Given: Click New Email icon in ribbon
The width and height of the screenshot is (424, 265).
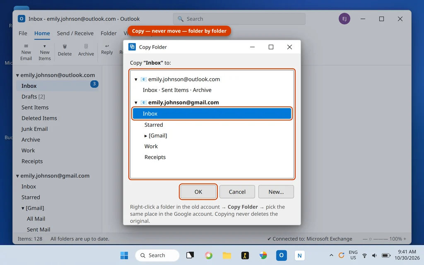Looking at the screenshot, I should 26,46.
